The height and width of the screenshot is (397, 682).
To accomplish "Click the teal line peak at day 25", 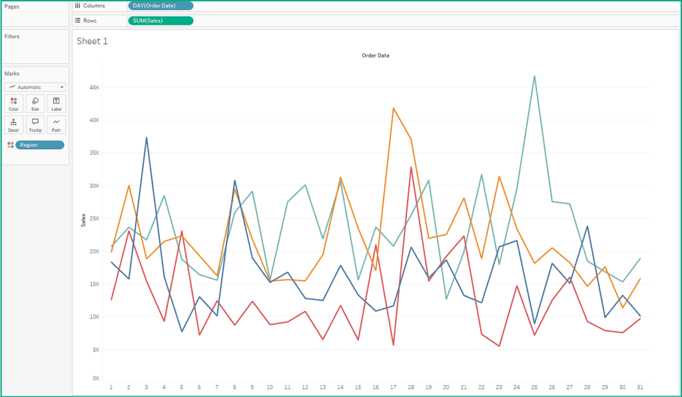I will [534, 76].
